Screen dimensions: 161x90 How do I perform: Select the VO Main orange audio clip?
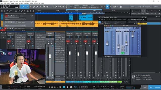pyautogui.click(x=66, y=24)
